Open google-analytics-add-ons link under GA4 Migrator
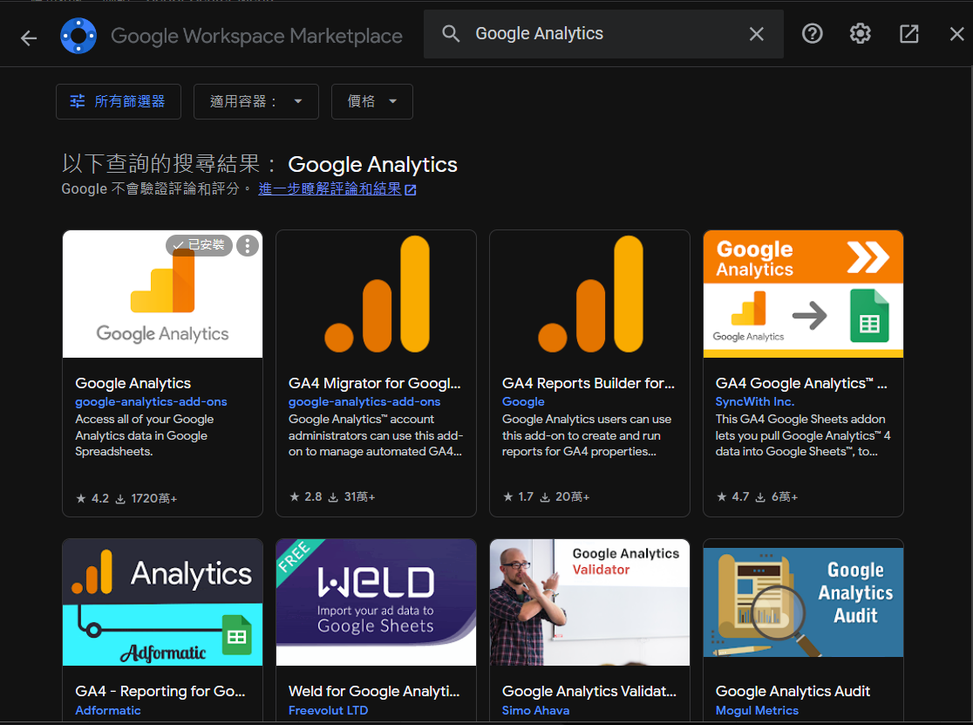Screen dimensions: 973x725 coord(364,401)
